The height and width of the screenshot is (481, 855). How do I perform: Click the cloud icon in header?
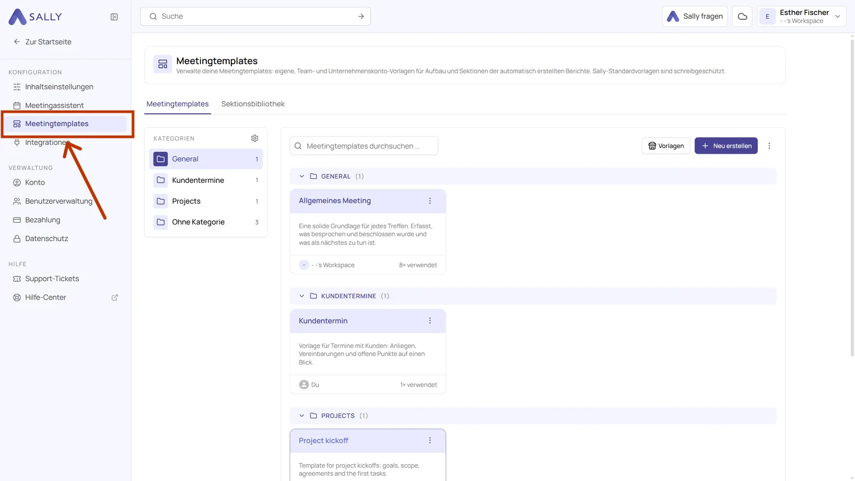pos(742,16)
